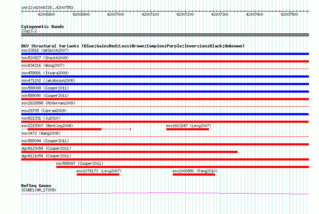The image size is (319, 214).
Task: Select the red nsv520927 loss bar
Action: pos(165,61)
